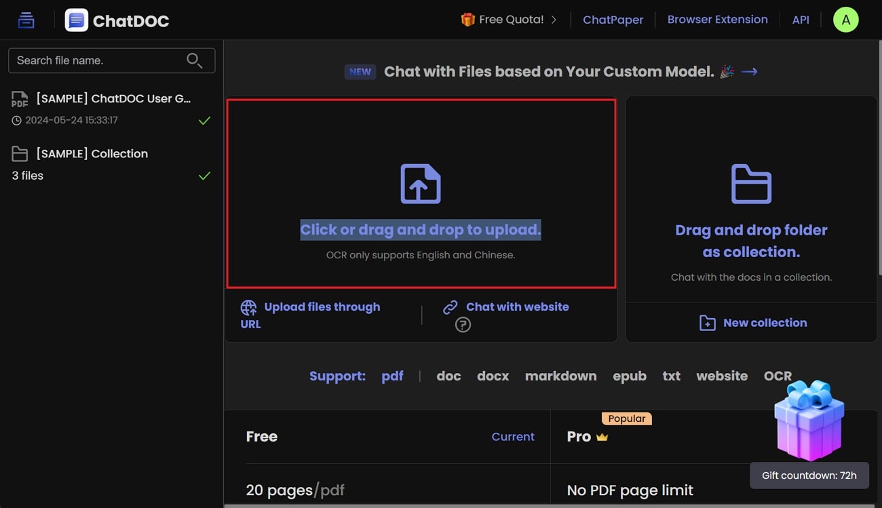Select the docx support format

(x=493, y=376)
